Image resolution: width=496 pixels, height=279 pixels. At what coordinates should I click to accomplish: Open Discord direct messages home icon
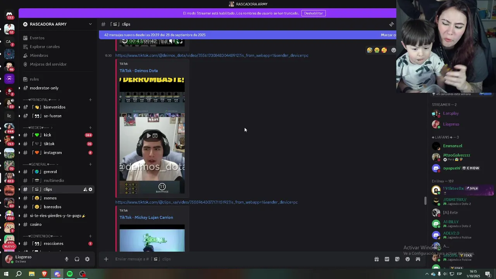[x=9, y=14]
